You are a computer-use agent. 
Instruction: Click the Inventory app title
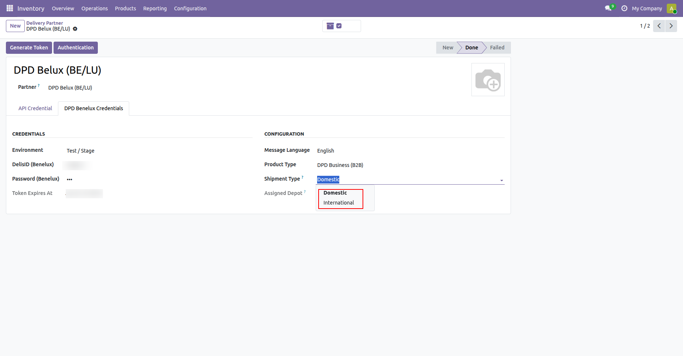coord(31,8)
